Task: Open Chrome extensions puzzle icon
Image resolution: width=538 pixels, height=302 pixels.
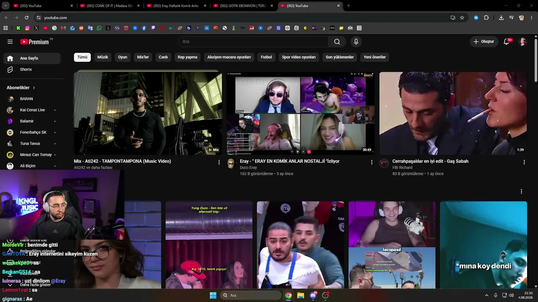Action: click(486, 18)
